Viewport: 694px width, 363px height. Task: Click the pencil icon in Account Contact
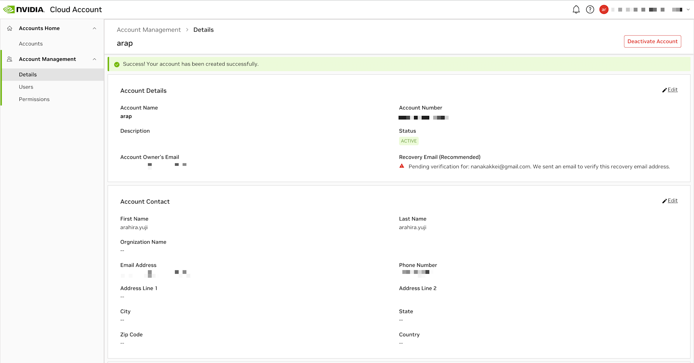[665, 201]
